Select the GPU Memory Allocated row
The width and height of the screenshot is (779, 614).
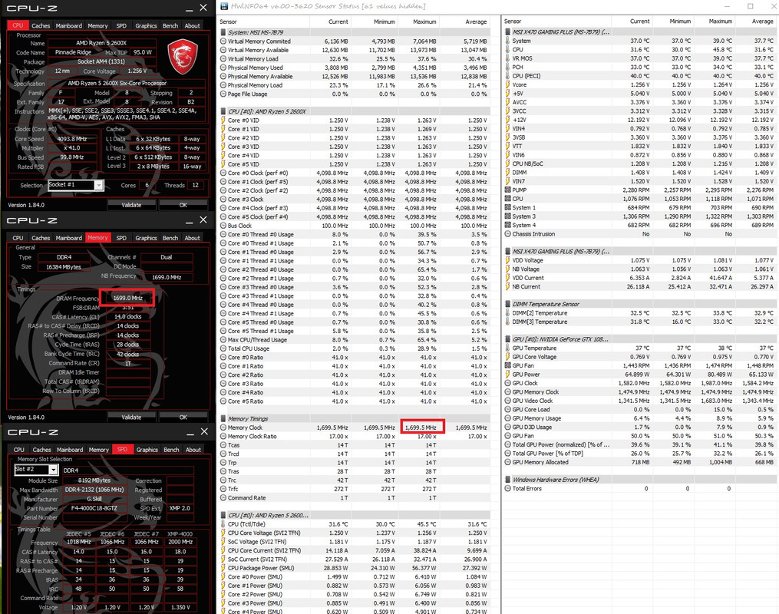[x=640, y=462]
